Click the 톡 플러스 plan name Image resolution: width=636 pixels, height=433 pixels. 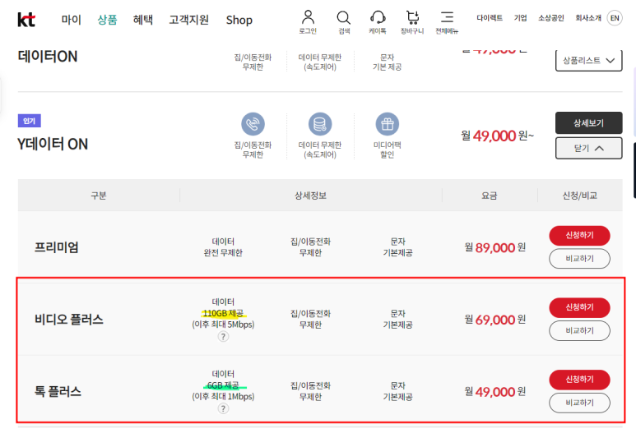(x=58, y=392)
